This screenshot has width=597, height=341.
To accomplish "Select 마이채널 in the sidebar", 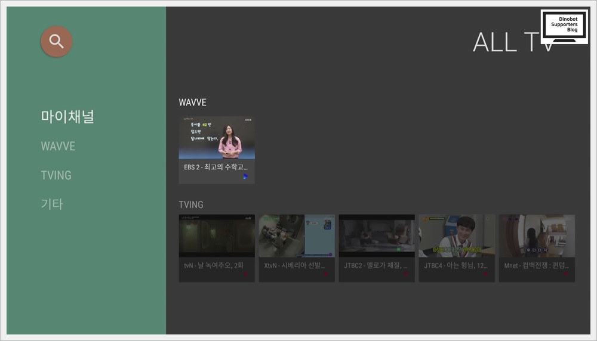I will pos(67,116).
